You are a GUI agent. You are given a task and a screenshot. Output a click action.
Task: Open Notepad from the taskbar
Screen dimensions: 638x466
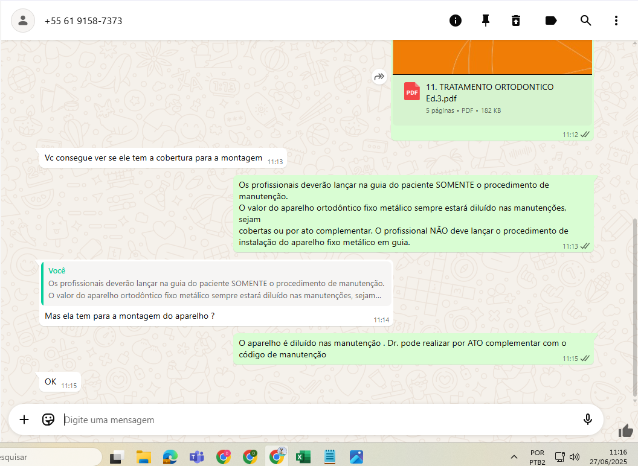pos(330,457)
